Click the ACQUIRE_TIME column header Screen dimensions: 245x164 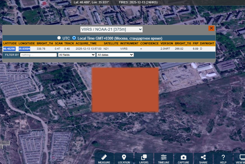tap(86, 44)
